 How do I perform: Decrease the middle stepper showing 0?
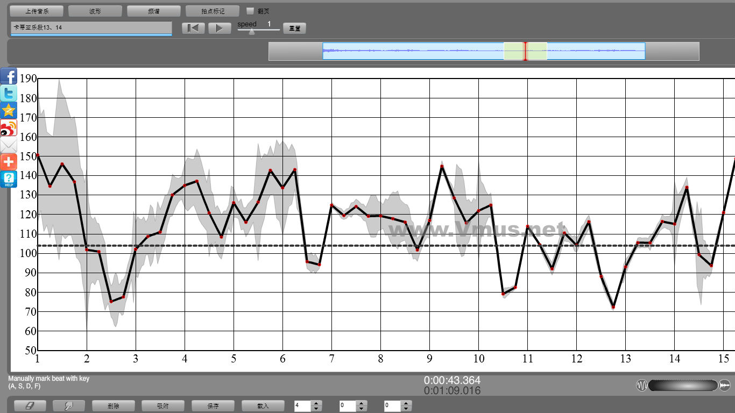(x=362, y=409)
